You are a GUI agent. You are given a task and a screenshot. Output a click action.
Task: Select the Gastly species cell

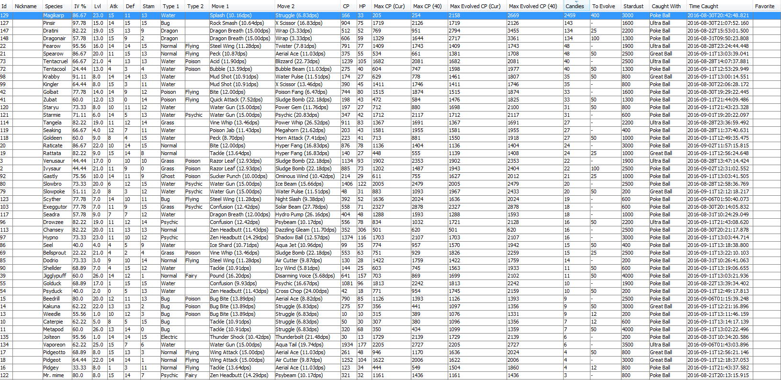tap(57, 176)
